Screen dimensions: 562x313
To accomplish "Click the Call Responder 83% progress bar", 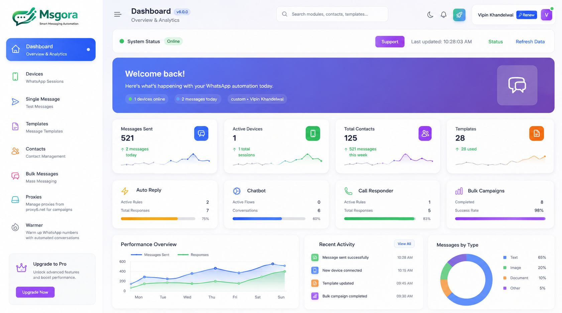I will 380,219.
